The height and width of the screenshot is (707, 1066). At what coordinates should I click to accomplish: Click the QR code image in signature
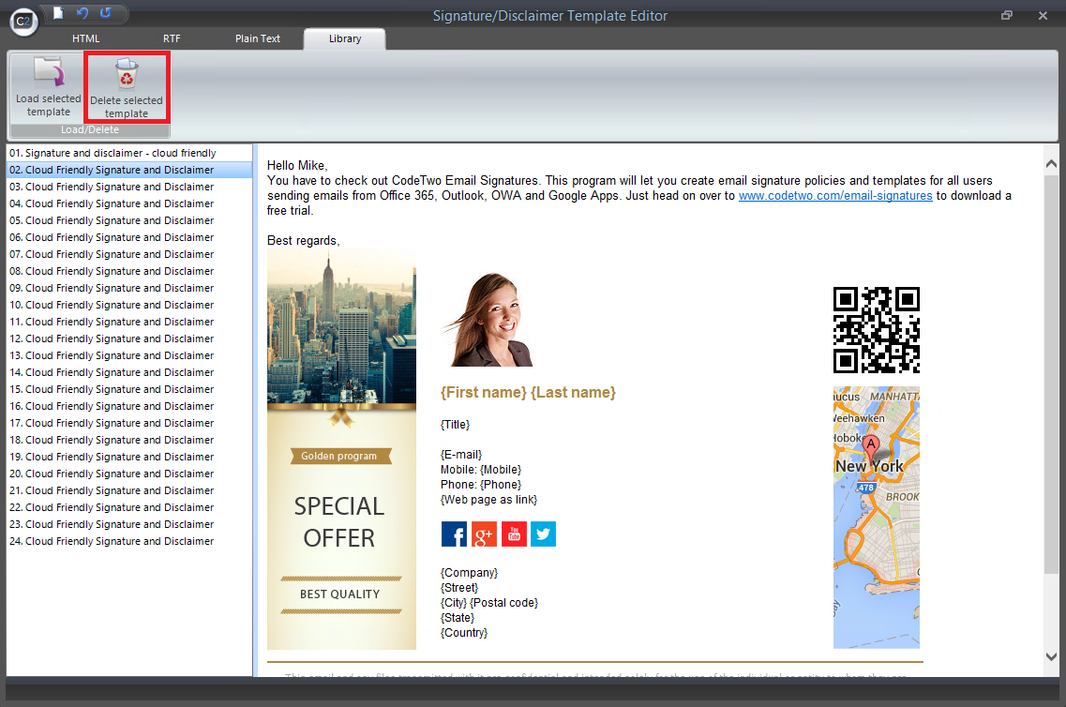click(877, 330)
